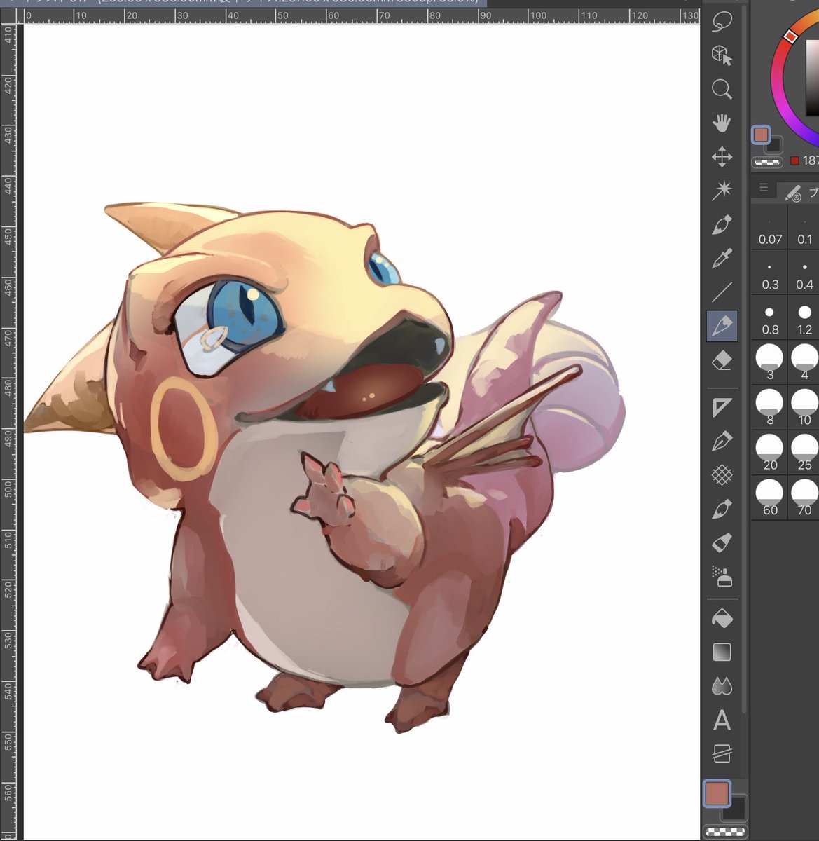Pick the Fill bucket tool
819x841 pixels.
pyautogui.click(x=722, y=619)
